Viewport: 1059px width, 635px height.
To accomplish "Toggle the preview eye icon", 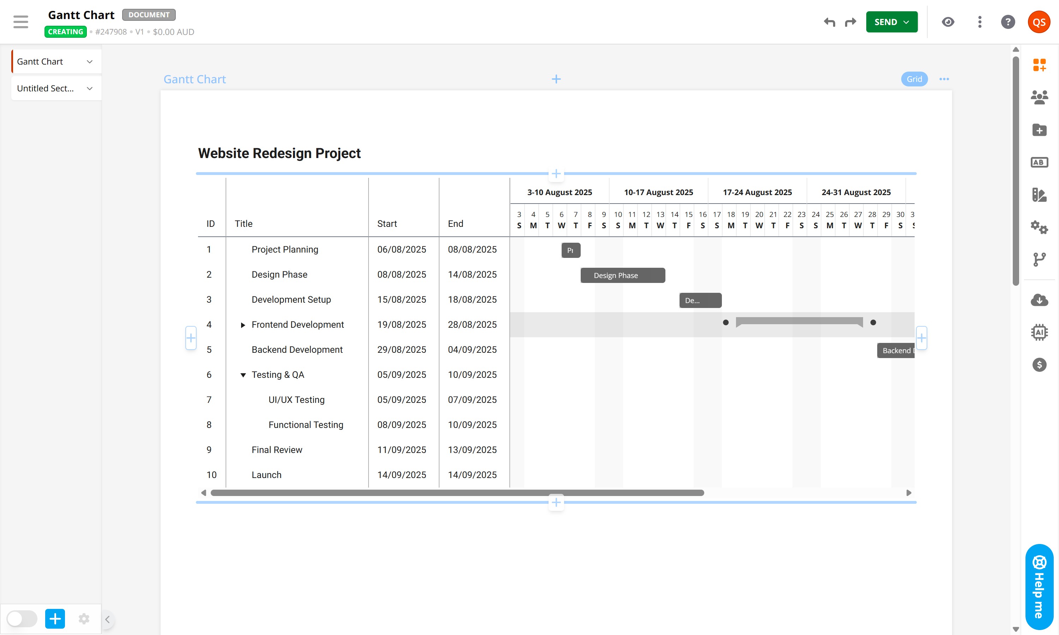I will pos(948,22).
